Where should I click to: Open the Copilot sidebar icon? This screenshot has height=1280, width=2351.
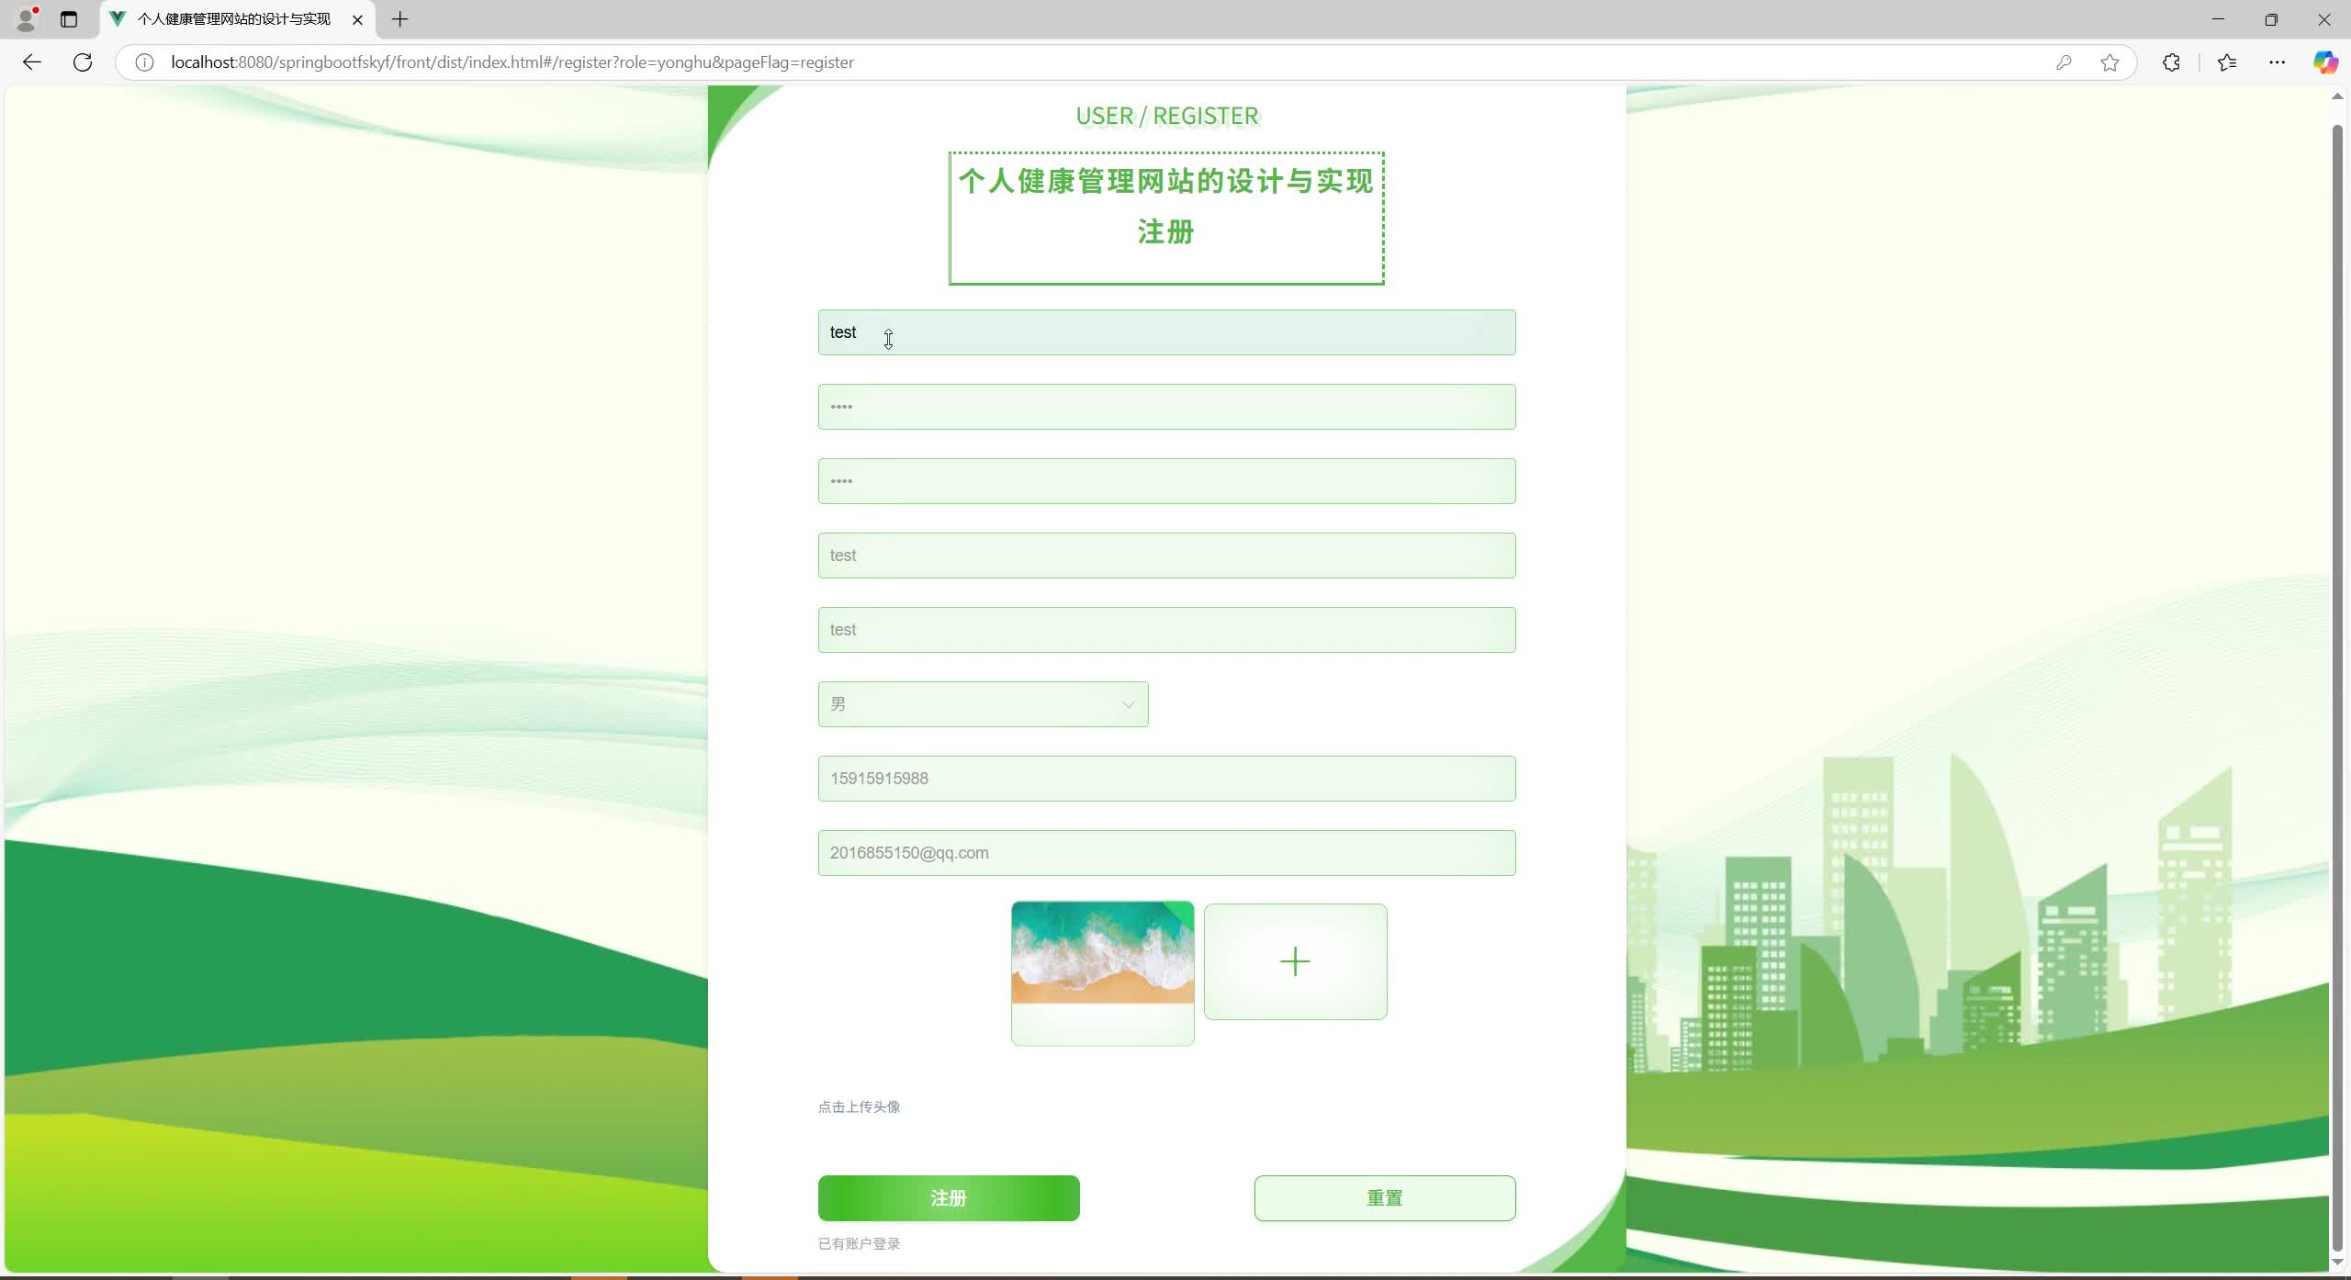[x=2326, y=62]
